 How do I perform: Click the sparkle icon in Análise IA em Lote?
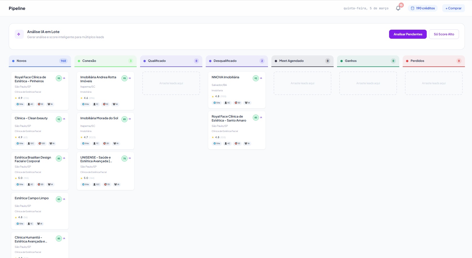click(19, 34)
